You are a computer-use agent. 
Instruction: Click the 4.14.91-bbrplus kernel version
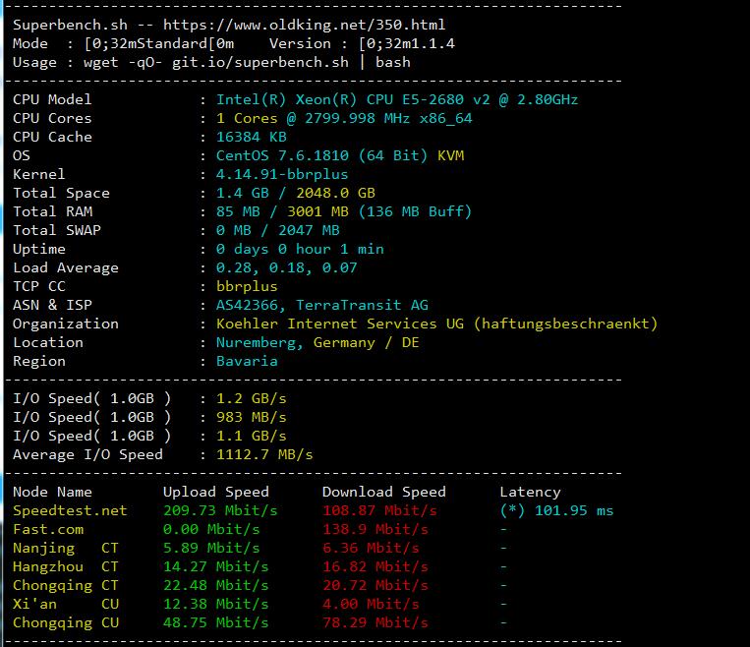(282, 174)
